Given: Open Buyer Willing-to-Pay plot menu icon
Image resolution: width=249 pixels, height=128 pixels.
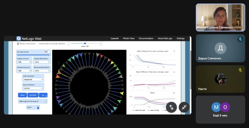Looking at the screenshot, I should pyautogui.click(x=174, y=72).
